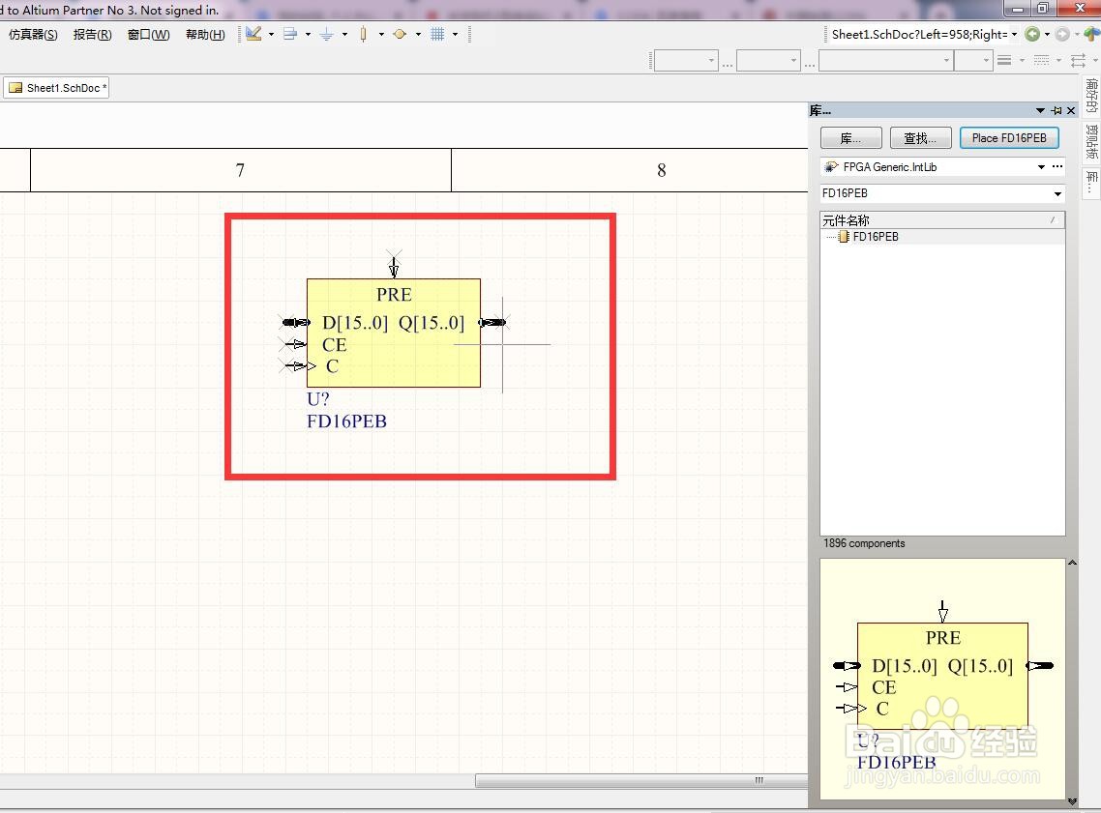Select FD16PEB in the component list
Image resolution: width=1101 pixels, height=813 pixels.
pos(875,237)
